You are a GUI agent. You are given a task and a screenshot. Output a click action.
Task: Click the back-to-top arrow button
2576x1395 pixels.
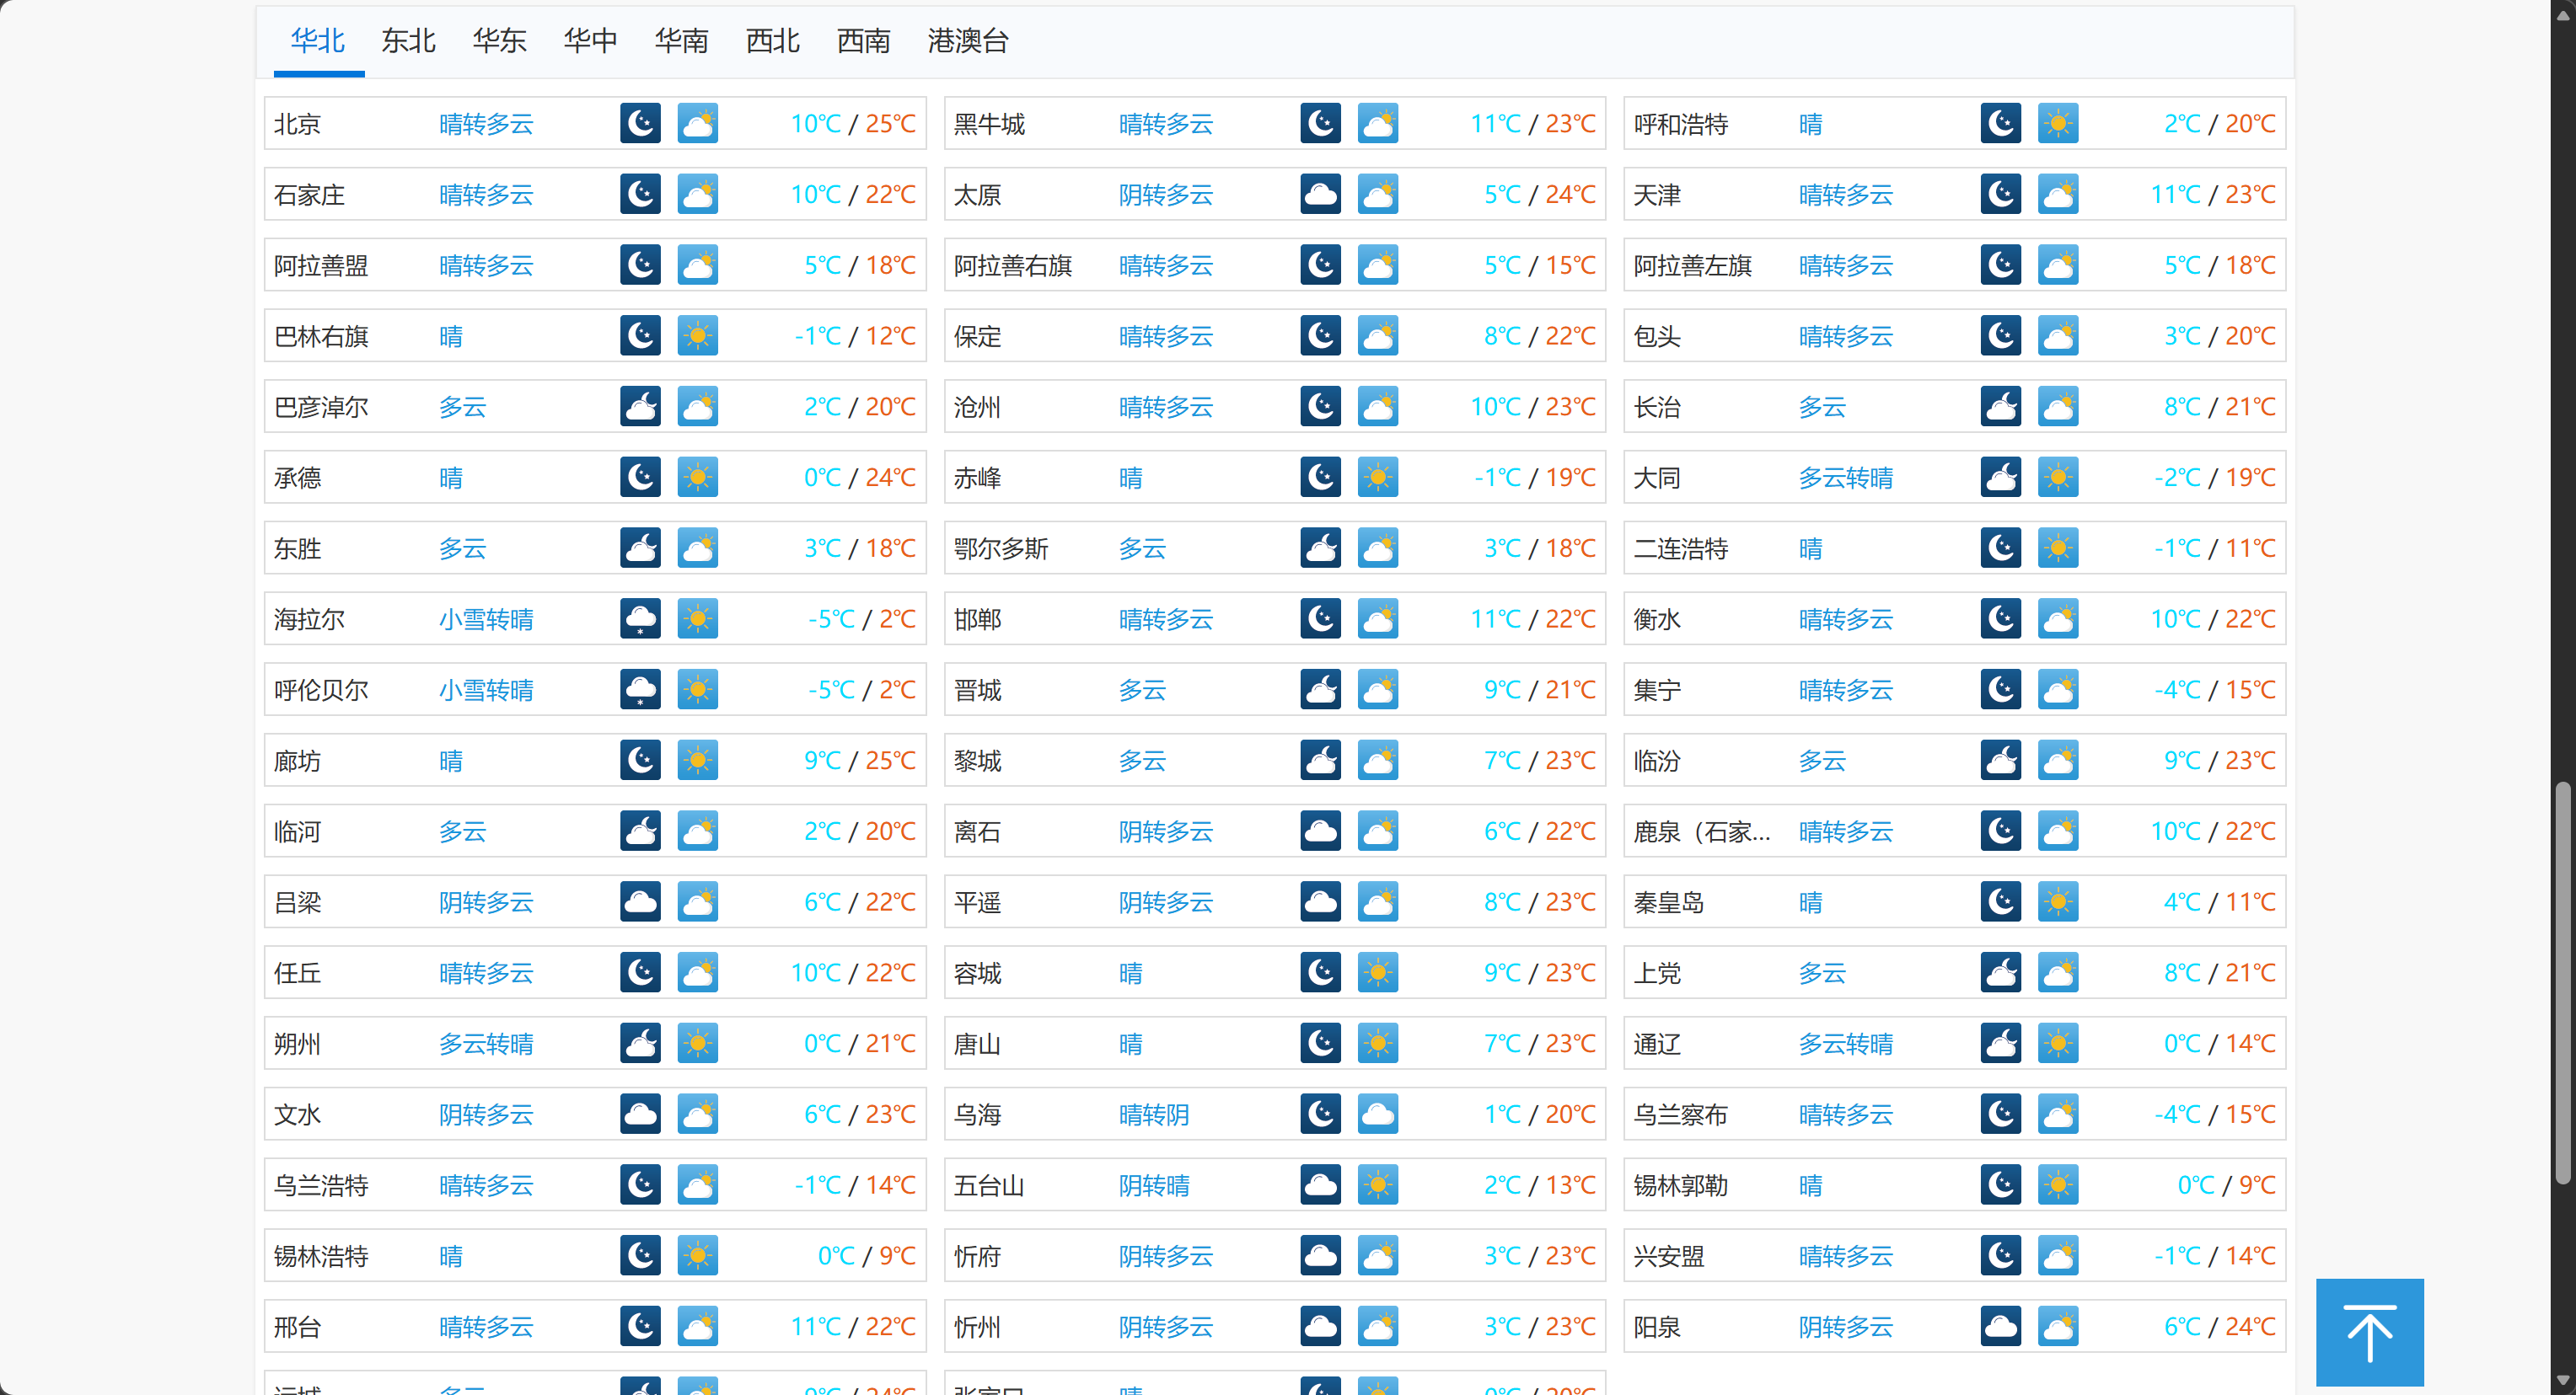(x=2369, y=1332)
